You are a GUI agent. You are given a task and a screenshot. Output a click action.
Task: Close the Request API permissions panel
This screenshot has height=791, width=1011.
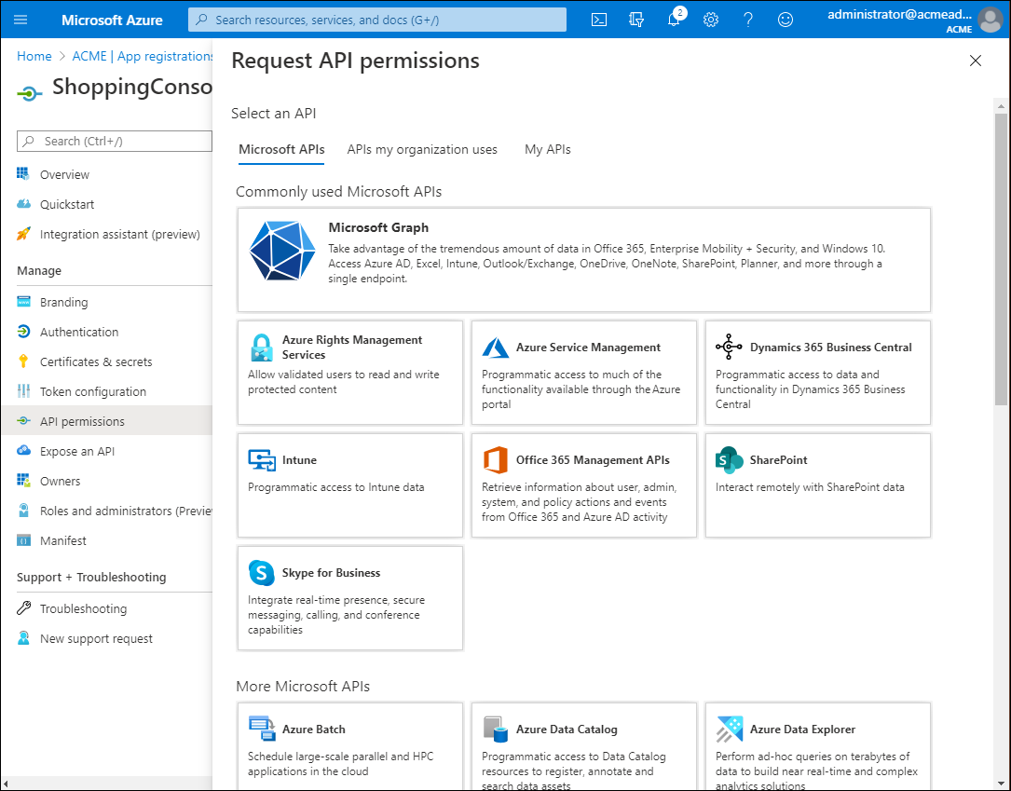point(976,61)
